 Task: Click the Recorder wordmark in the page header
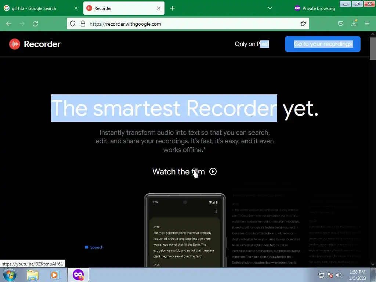42,44
